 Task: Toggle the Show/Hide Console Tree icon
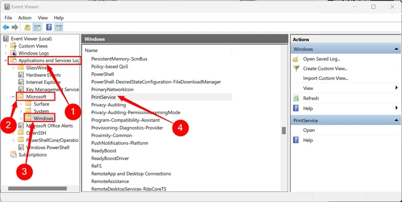click(x=37, y=27)
